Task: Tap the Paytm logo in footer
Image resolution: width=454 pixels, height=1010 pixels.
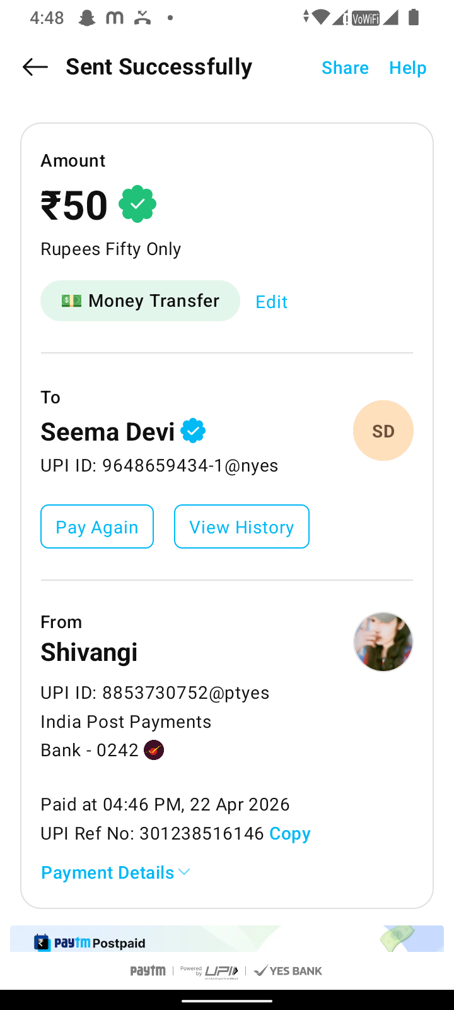Action: tap(148, 971)
